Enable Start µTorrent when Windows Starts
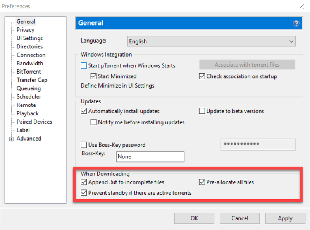310x230 pixels. click(x=84, y=65)
